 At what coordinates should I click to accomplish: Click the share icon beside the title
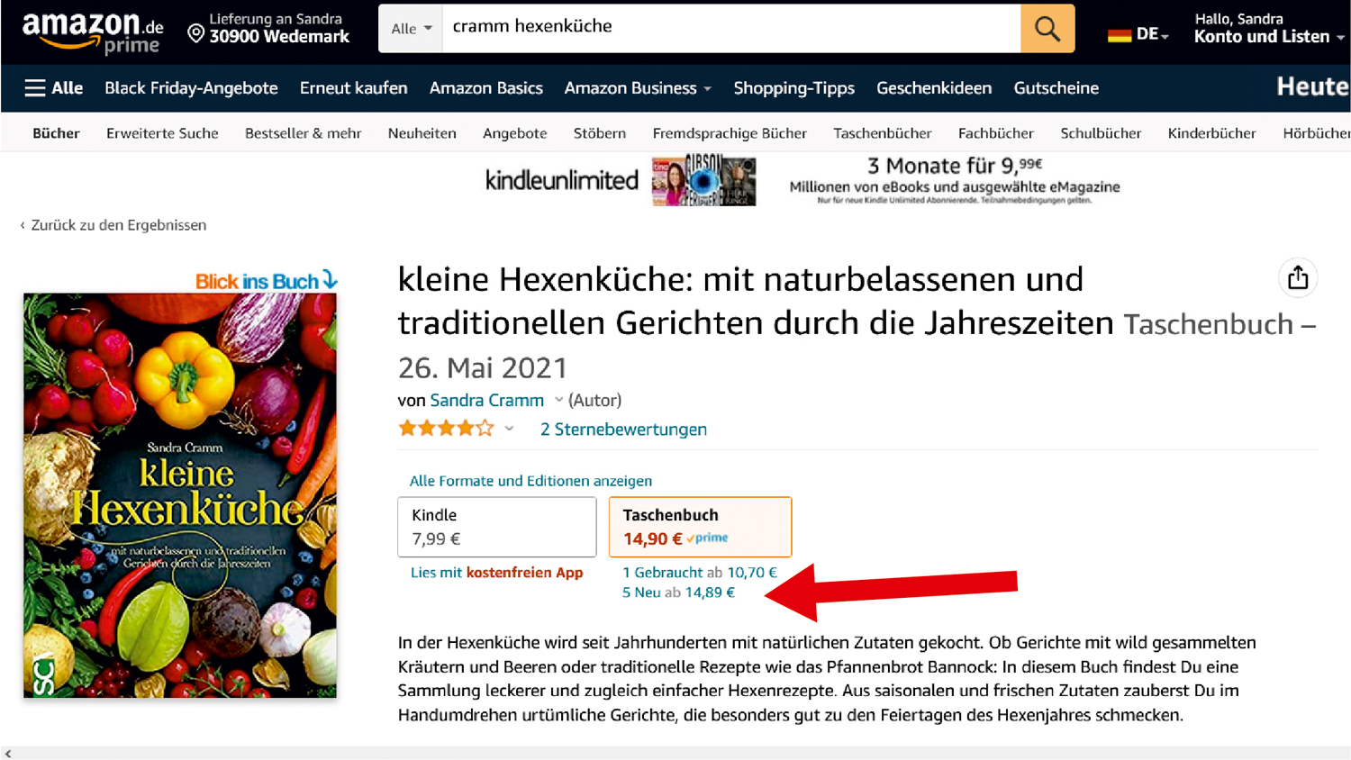1297,277
